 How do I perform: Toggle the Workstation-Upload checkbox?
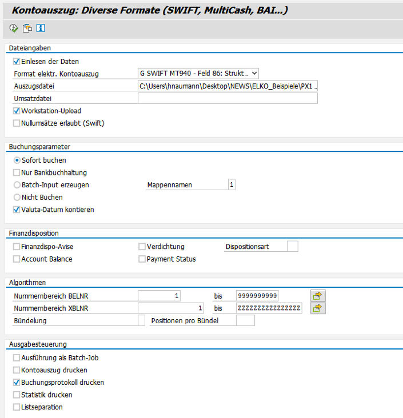pyautogui.click(x=17, y=111)
